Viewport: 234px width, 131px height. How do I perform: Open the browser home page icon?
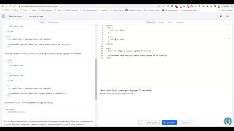(14, 7)
